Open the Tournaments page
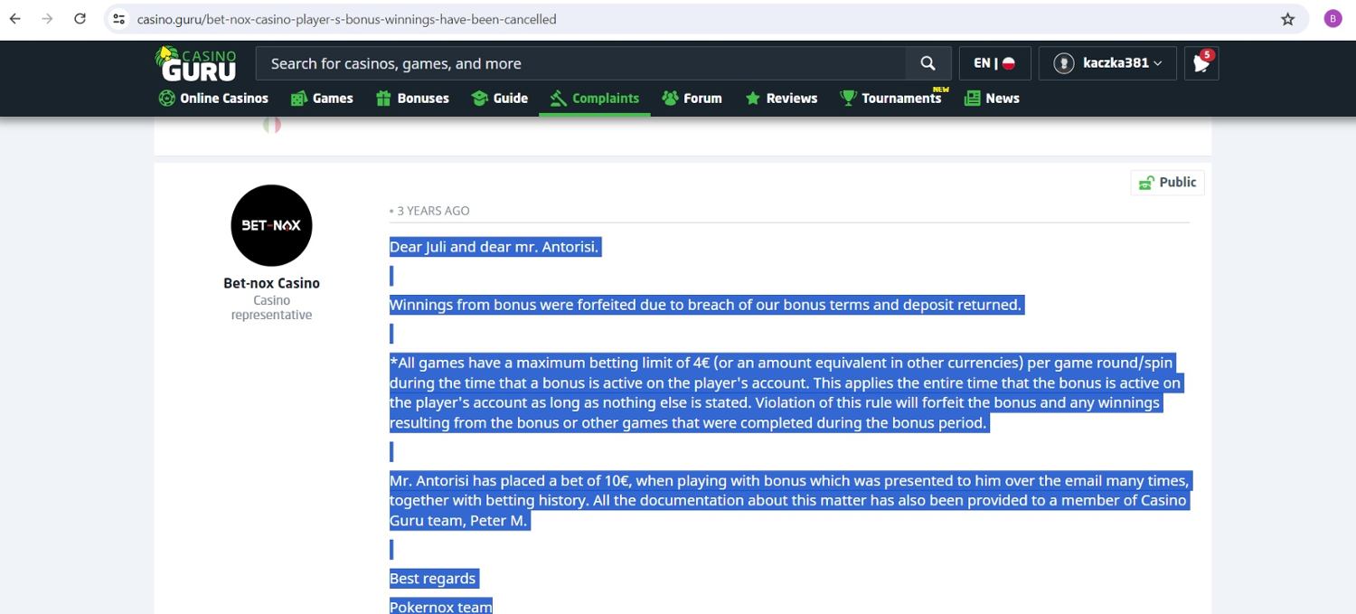This screenshot has height=614, width=1356. [x=890, y=99]
